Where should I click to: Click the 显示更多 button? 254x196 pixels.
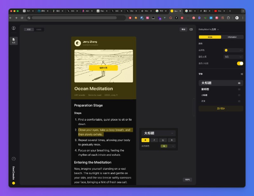point(221,108)
